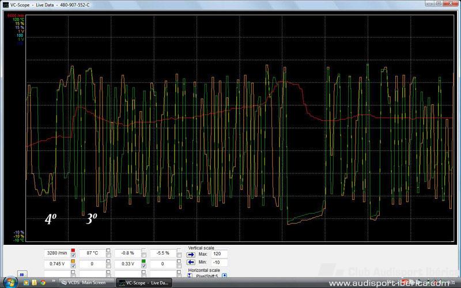The width and height of the screenshot is (461, 288).
Task: Edit the vertical scale Min field
Action: coord(220,262)
